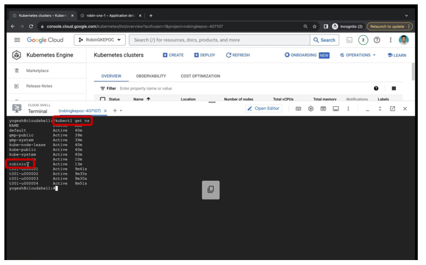Image resolution: width=426 pixels, height=265 pixels.
Task: Reload the browser page
Action: tap(31, 26)
